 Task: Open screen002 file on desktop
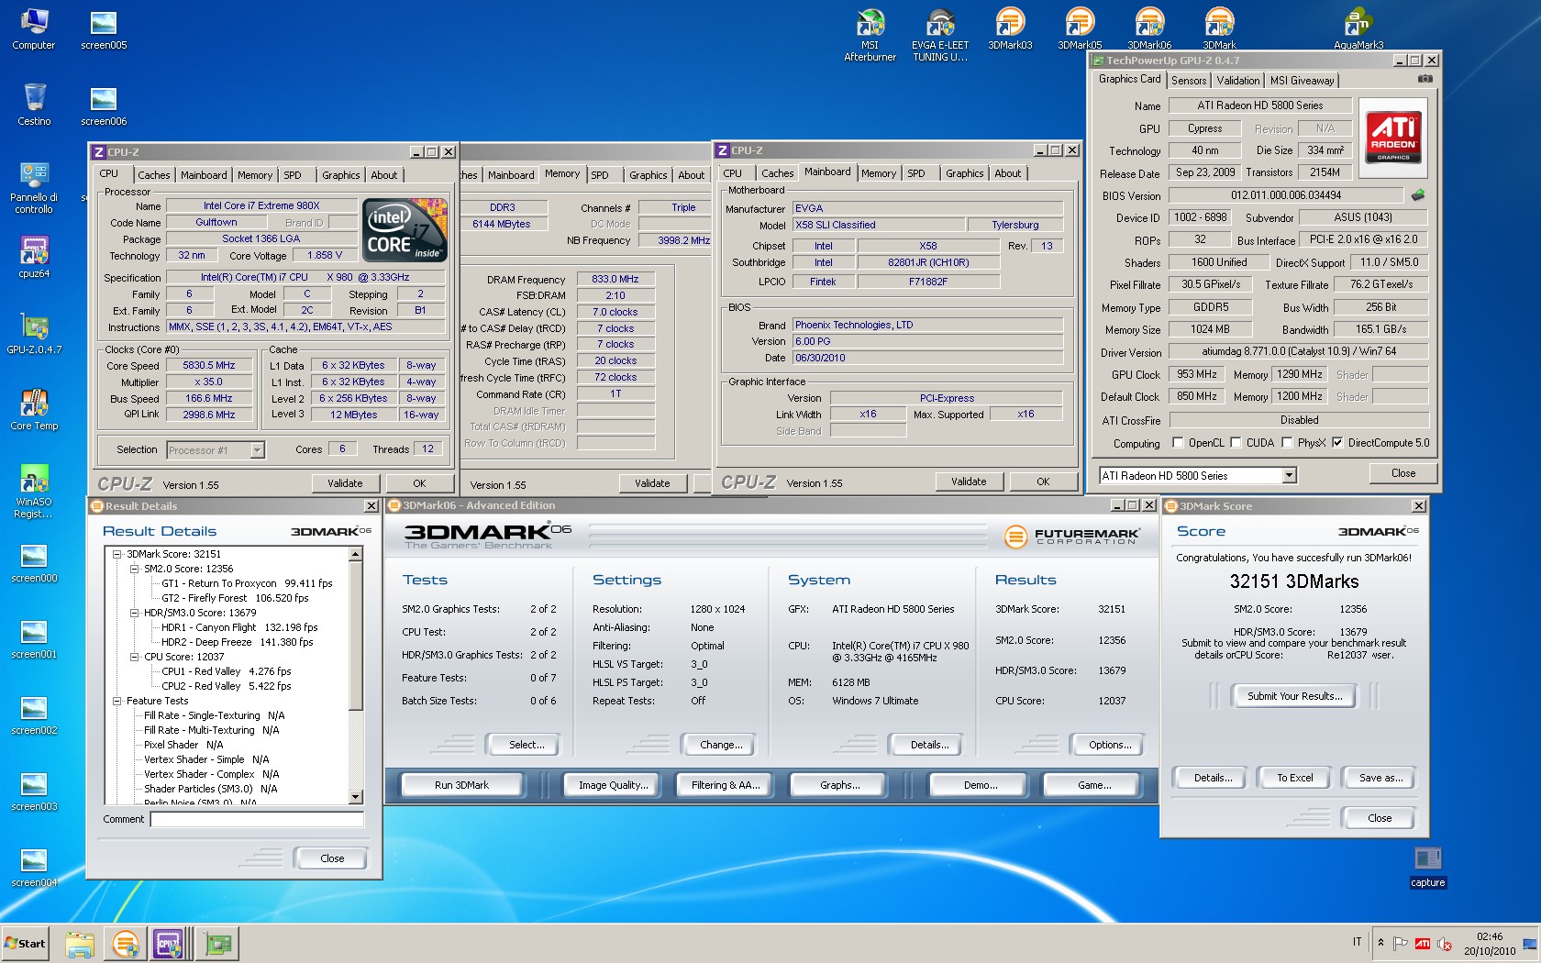[x=34, y=714]
